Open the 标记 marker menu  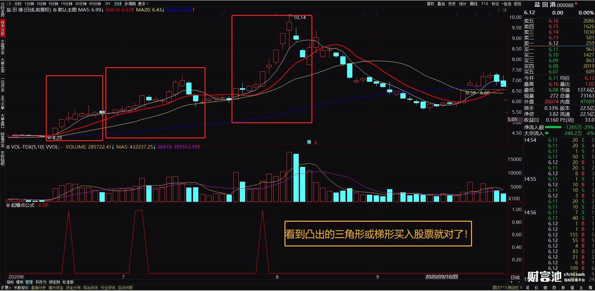coord(496,4)
